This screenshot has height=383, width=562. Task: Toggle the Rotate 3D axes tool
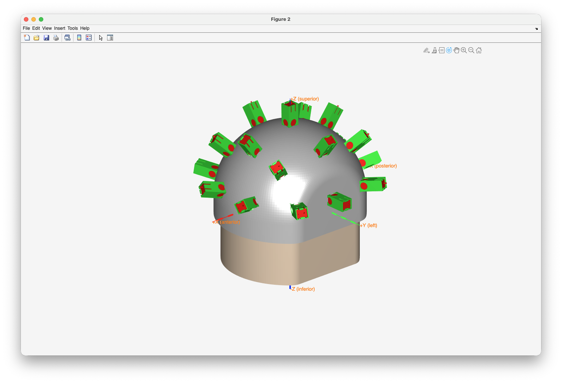pos(449,50)
